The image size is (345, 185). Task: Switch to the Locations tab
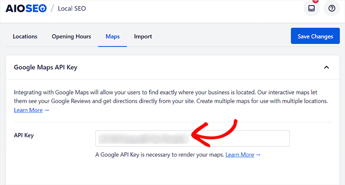click(x=25, y=36)
